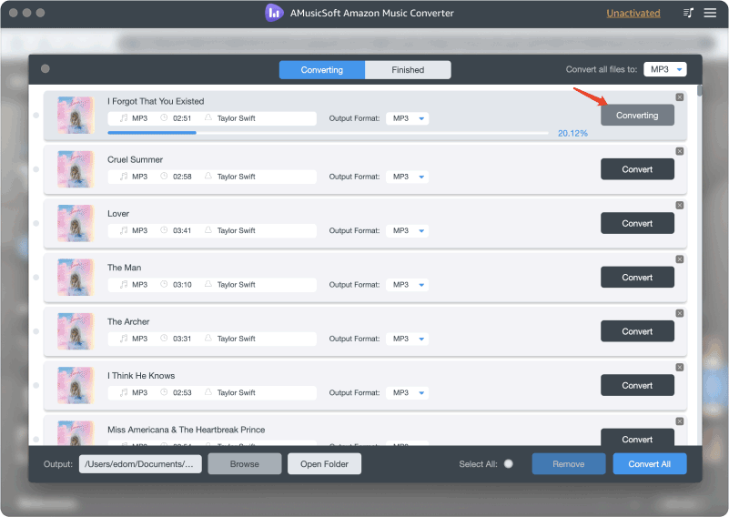Open Output Format dropdown for I Forgot That You Existed

[407, 118]
